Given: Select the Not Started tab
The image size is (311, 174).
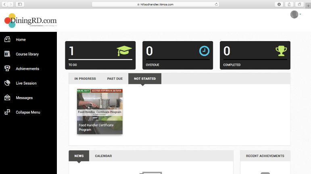Looking at the screenshot, I should coord(145,79).
